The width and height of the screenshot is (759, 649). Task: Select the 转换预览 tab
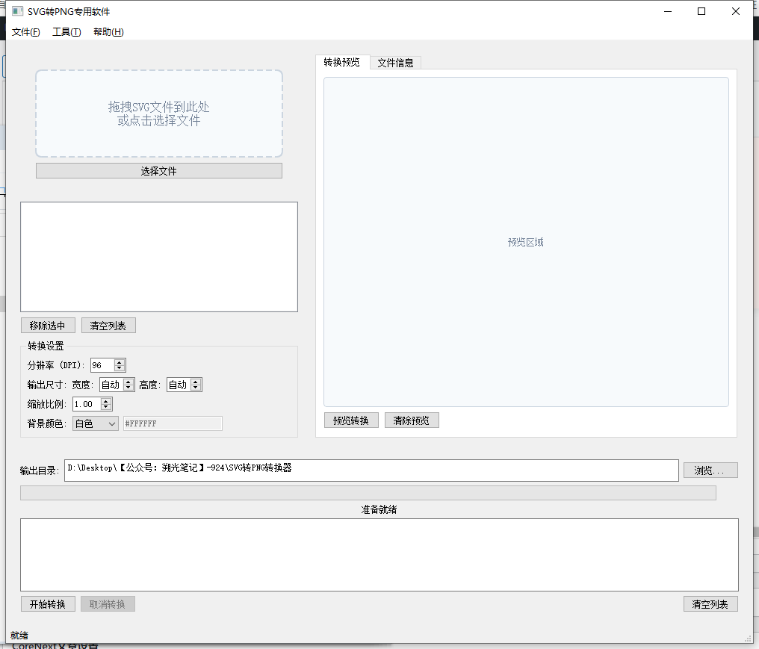pos(341,62)
